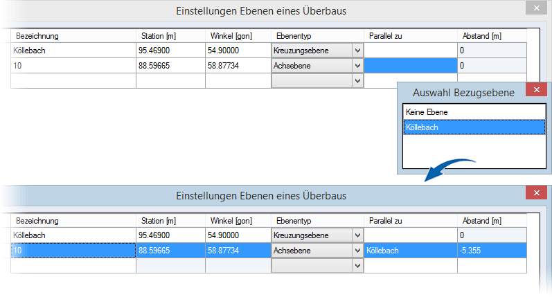Select highlighted 88.59665 cell in lower table
The image size is (552, 297).
(x=171, y=250)
